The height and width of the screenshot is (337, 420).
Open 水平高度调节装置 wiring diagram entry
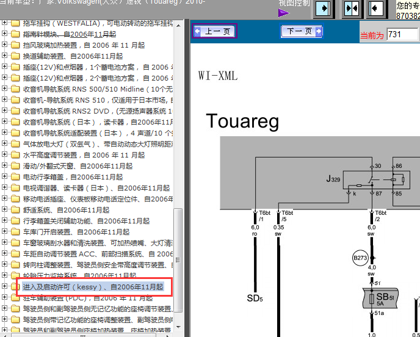(x=84, y=155)
